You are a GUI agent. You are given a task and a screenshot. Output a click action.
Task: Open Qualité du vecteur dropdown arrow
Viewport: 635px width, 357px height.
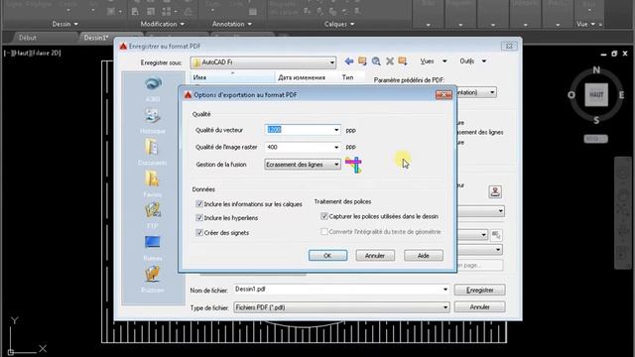[336, 130]
